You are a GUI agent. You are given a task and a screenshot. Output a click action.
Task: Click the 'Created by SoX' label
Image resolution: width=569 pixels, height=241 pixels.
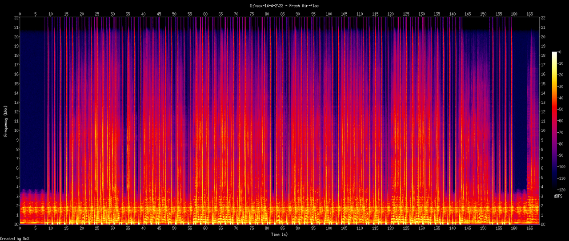(x=14, y=238)
